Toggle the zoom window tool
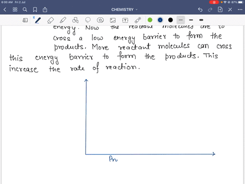The height and width of the screenshot is (184, 245). (x=25, y=20)
